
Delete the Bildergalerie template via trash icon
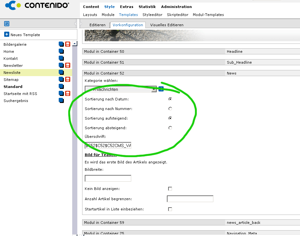point(68,44)
